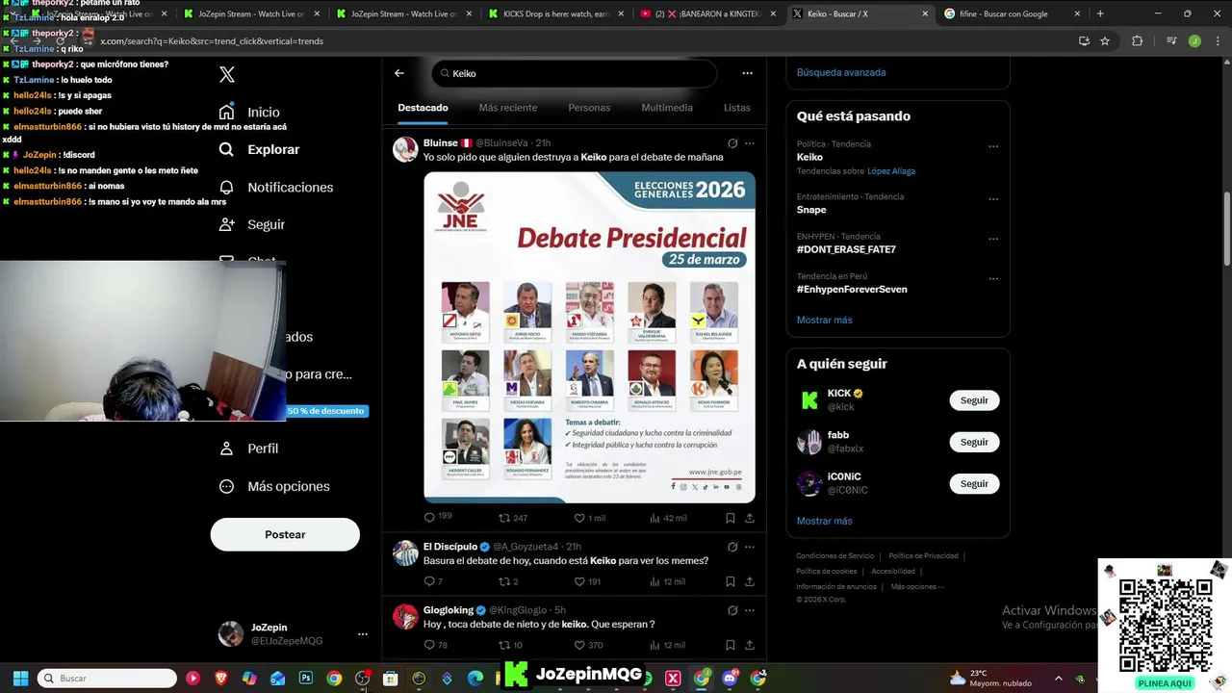Open more options on Glogloking tweet
The width and height of the screenshot is (1232, 693).
click(x=750, y=610)
